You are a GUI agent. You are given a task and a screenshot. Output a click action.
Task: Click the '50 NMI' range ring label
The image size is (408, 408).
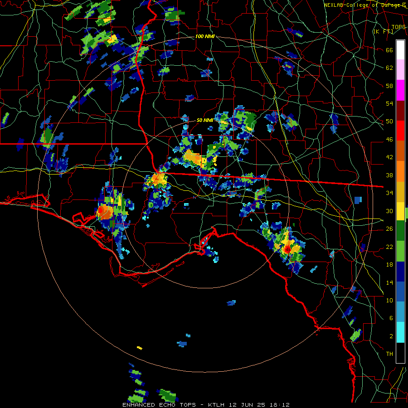pyautogui.click(x=205, y=120)
